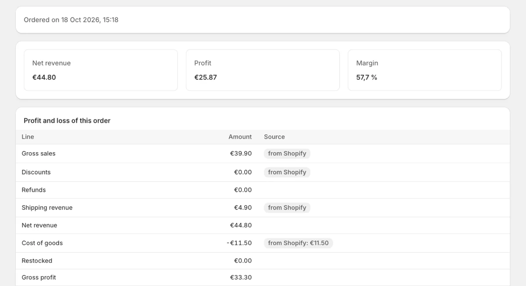
Task: Click the €39.90 gross sales amount
Action: [x=241, y=153]
